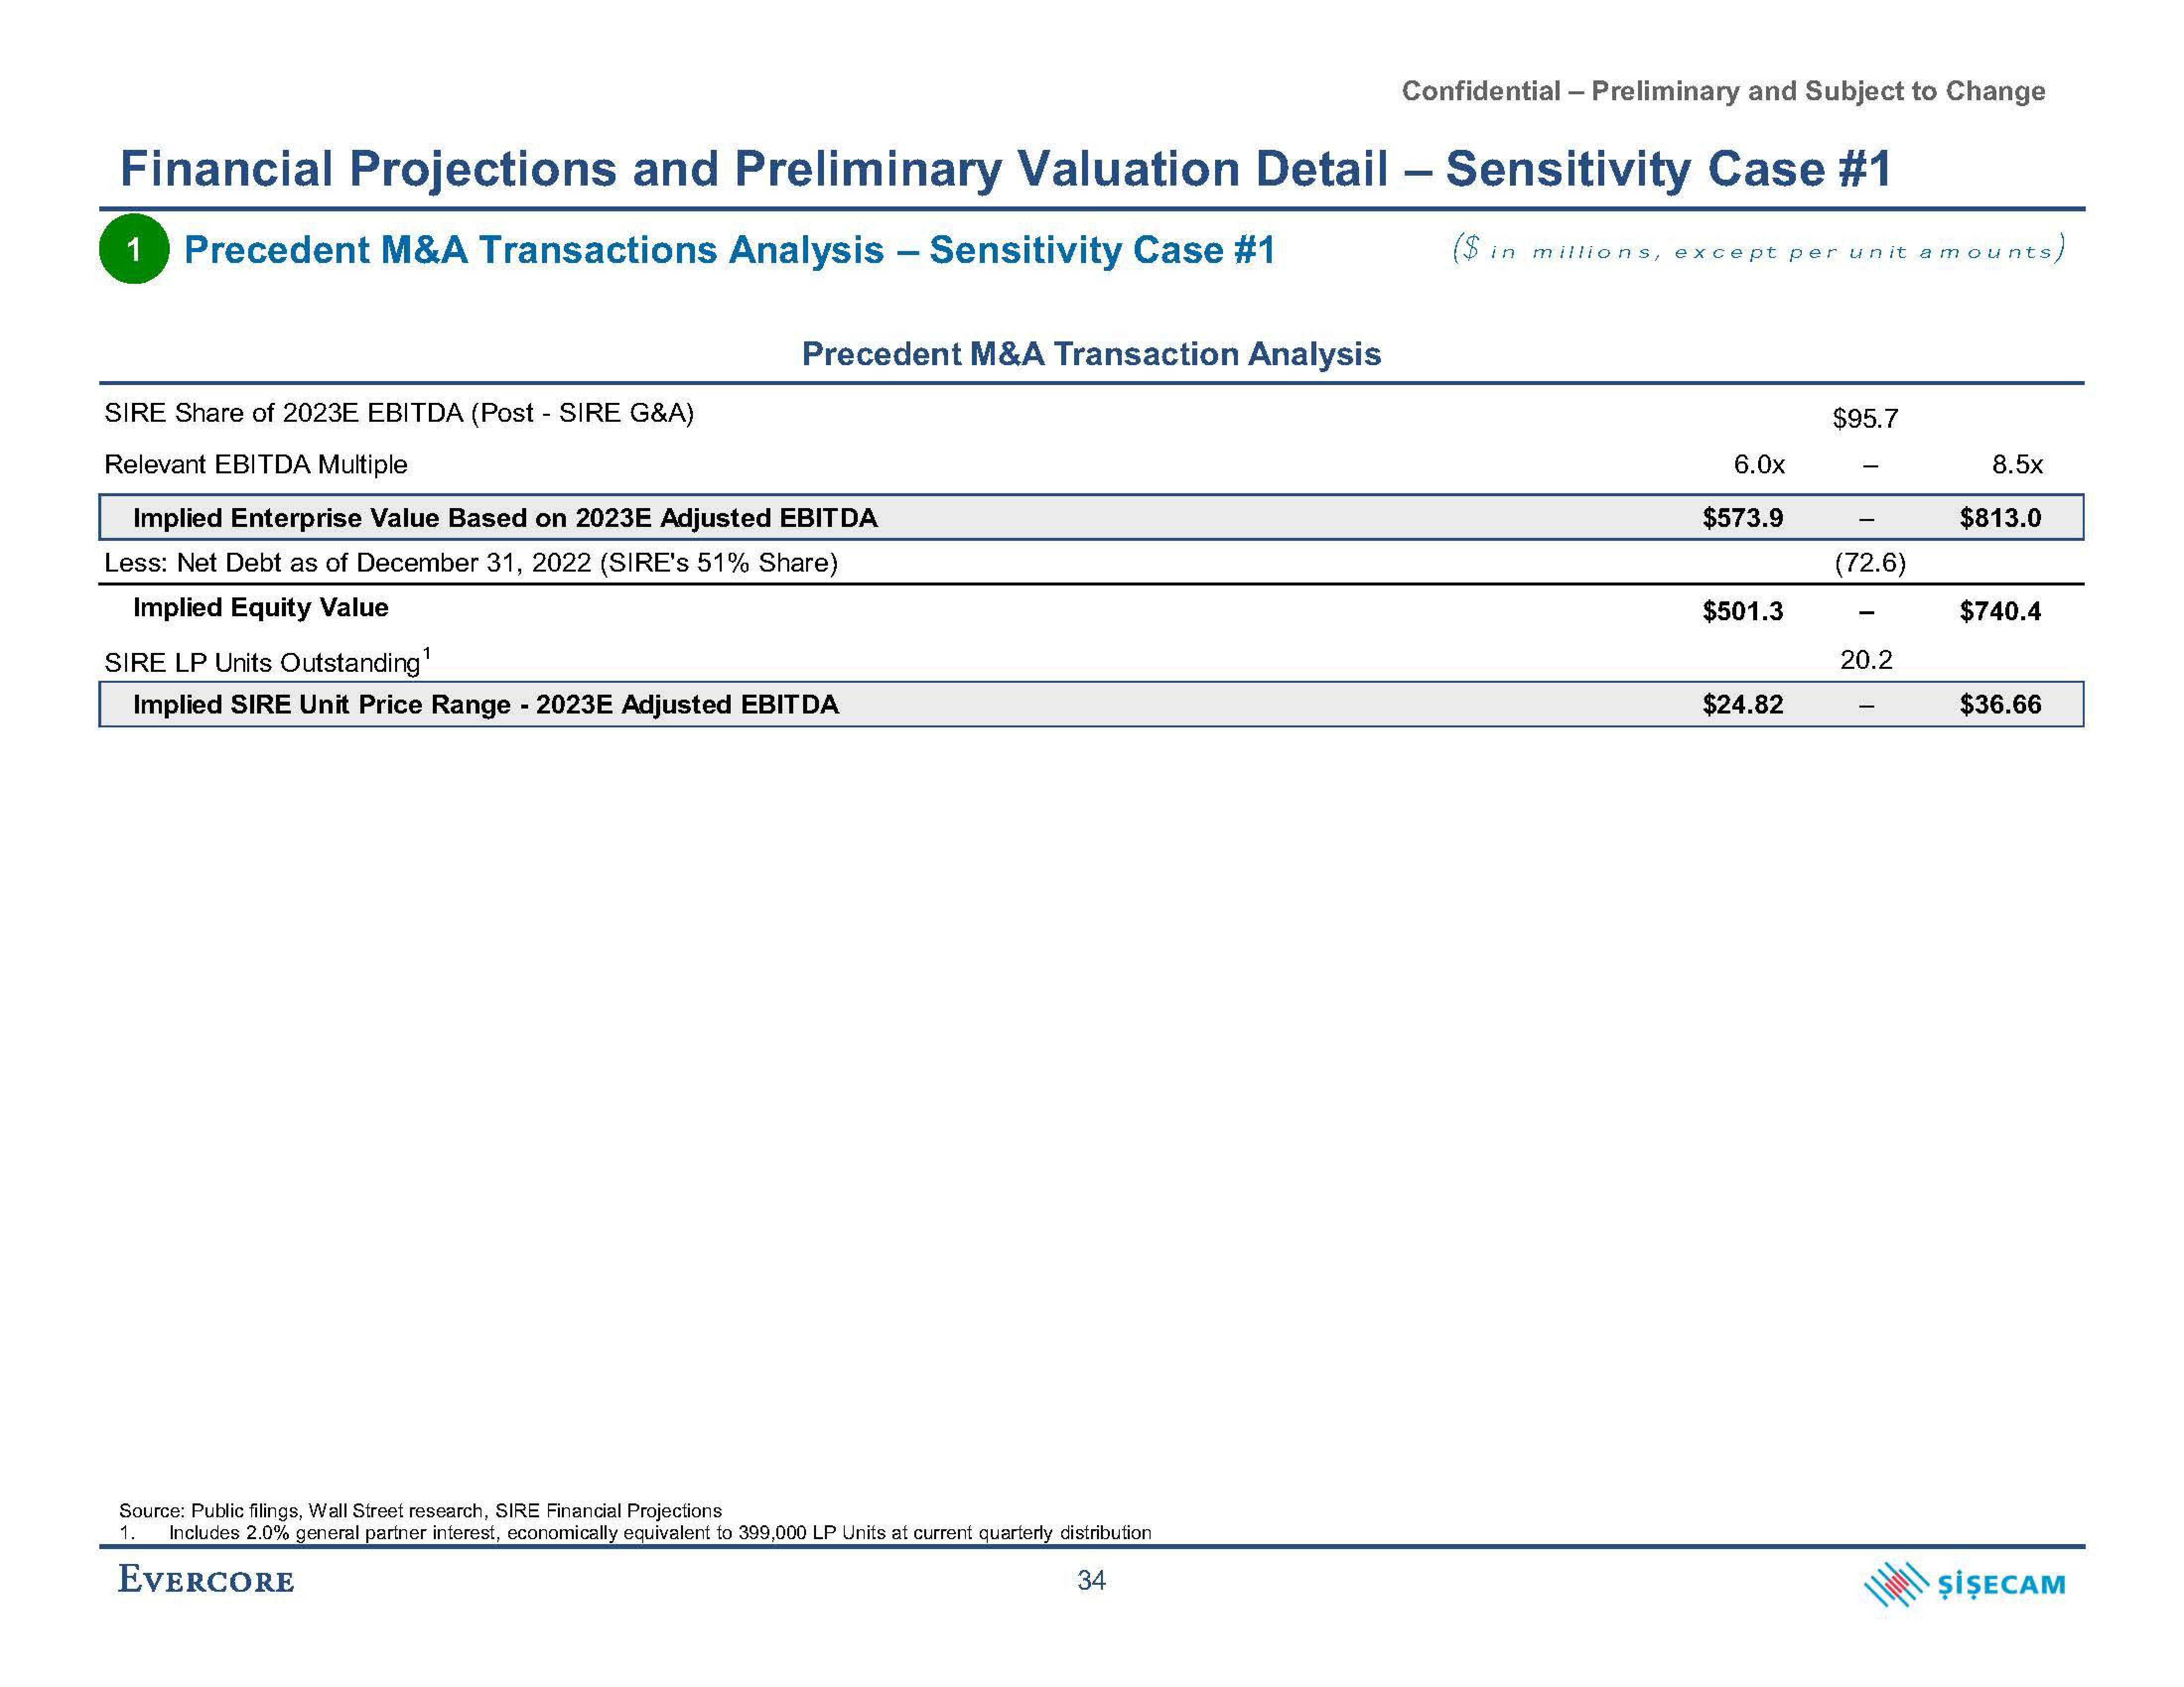
Task: Click the 'Confidential – Preliminary and Subject to Change' header
Action: [x=1723, y=91]
